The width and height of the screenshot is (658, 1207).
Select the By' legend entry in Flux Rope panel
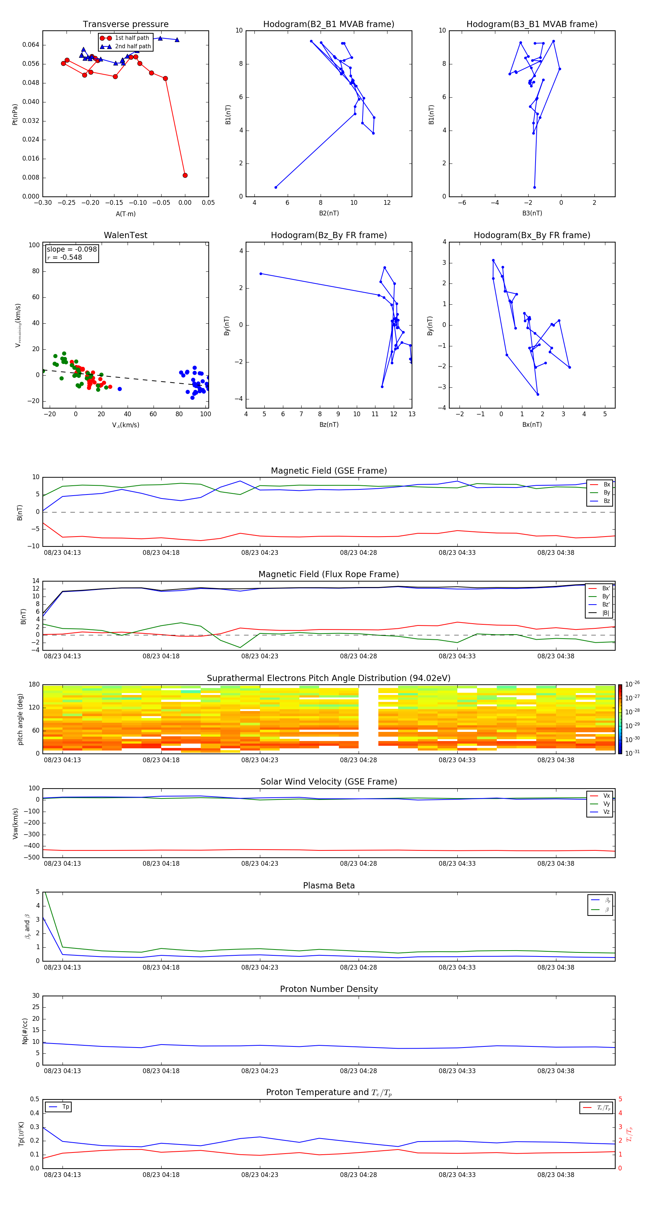click(x=600, y=597)
